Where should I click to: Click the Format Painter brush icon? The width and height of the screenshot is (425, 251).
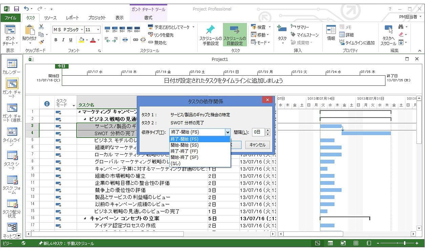click(x=41, y=42)
